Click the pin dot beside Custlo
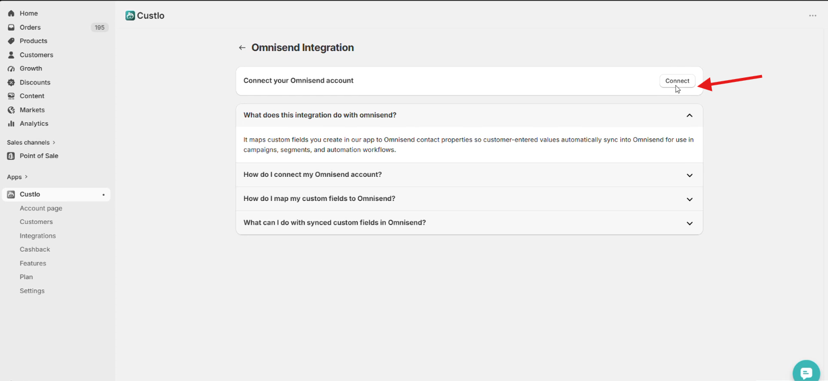The height and width of the screenshot is (381, 828). pos(104,195)
